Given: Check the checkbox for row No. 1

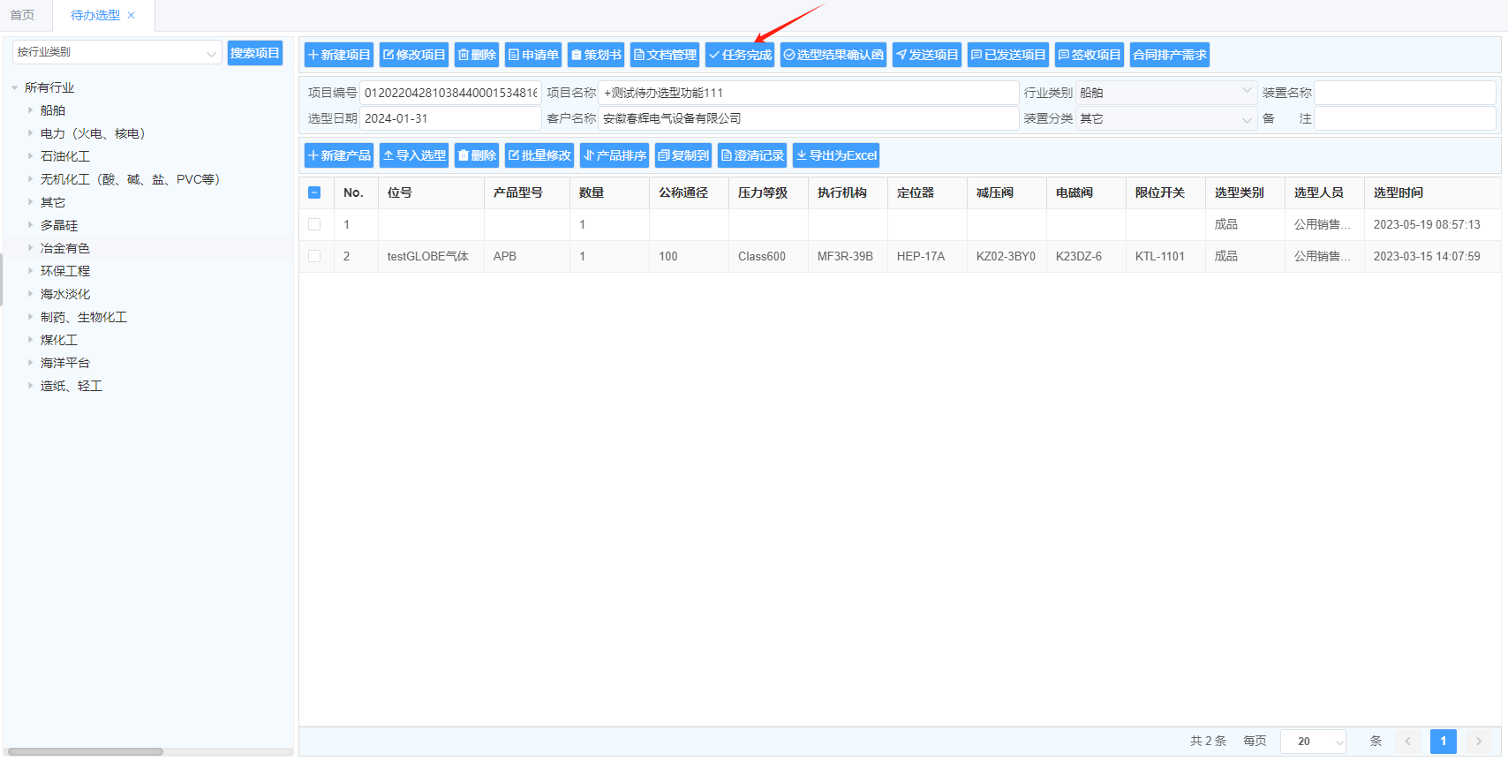Looking at the screenshot, I should click(314, 224).
